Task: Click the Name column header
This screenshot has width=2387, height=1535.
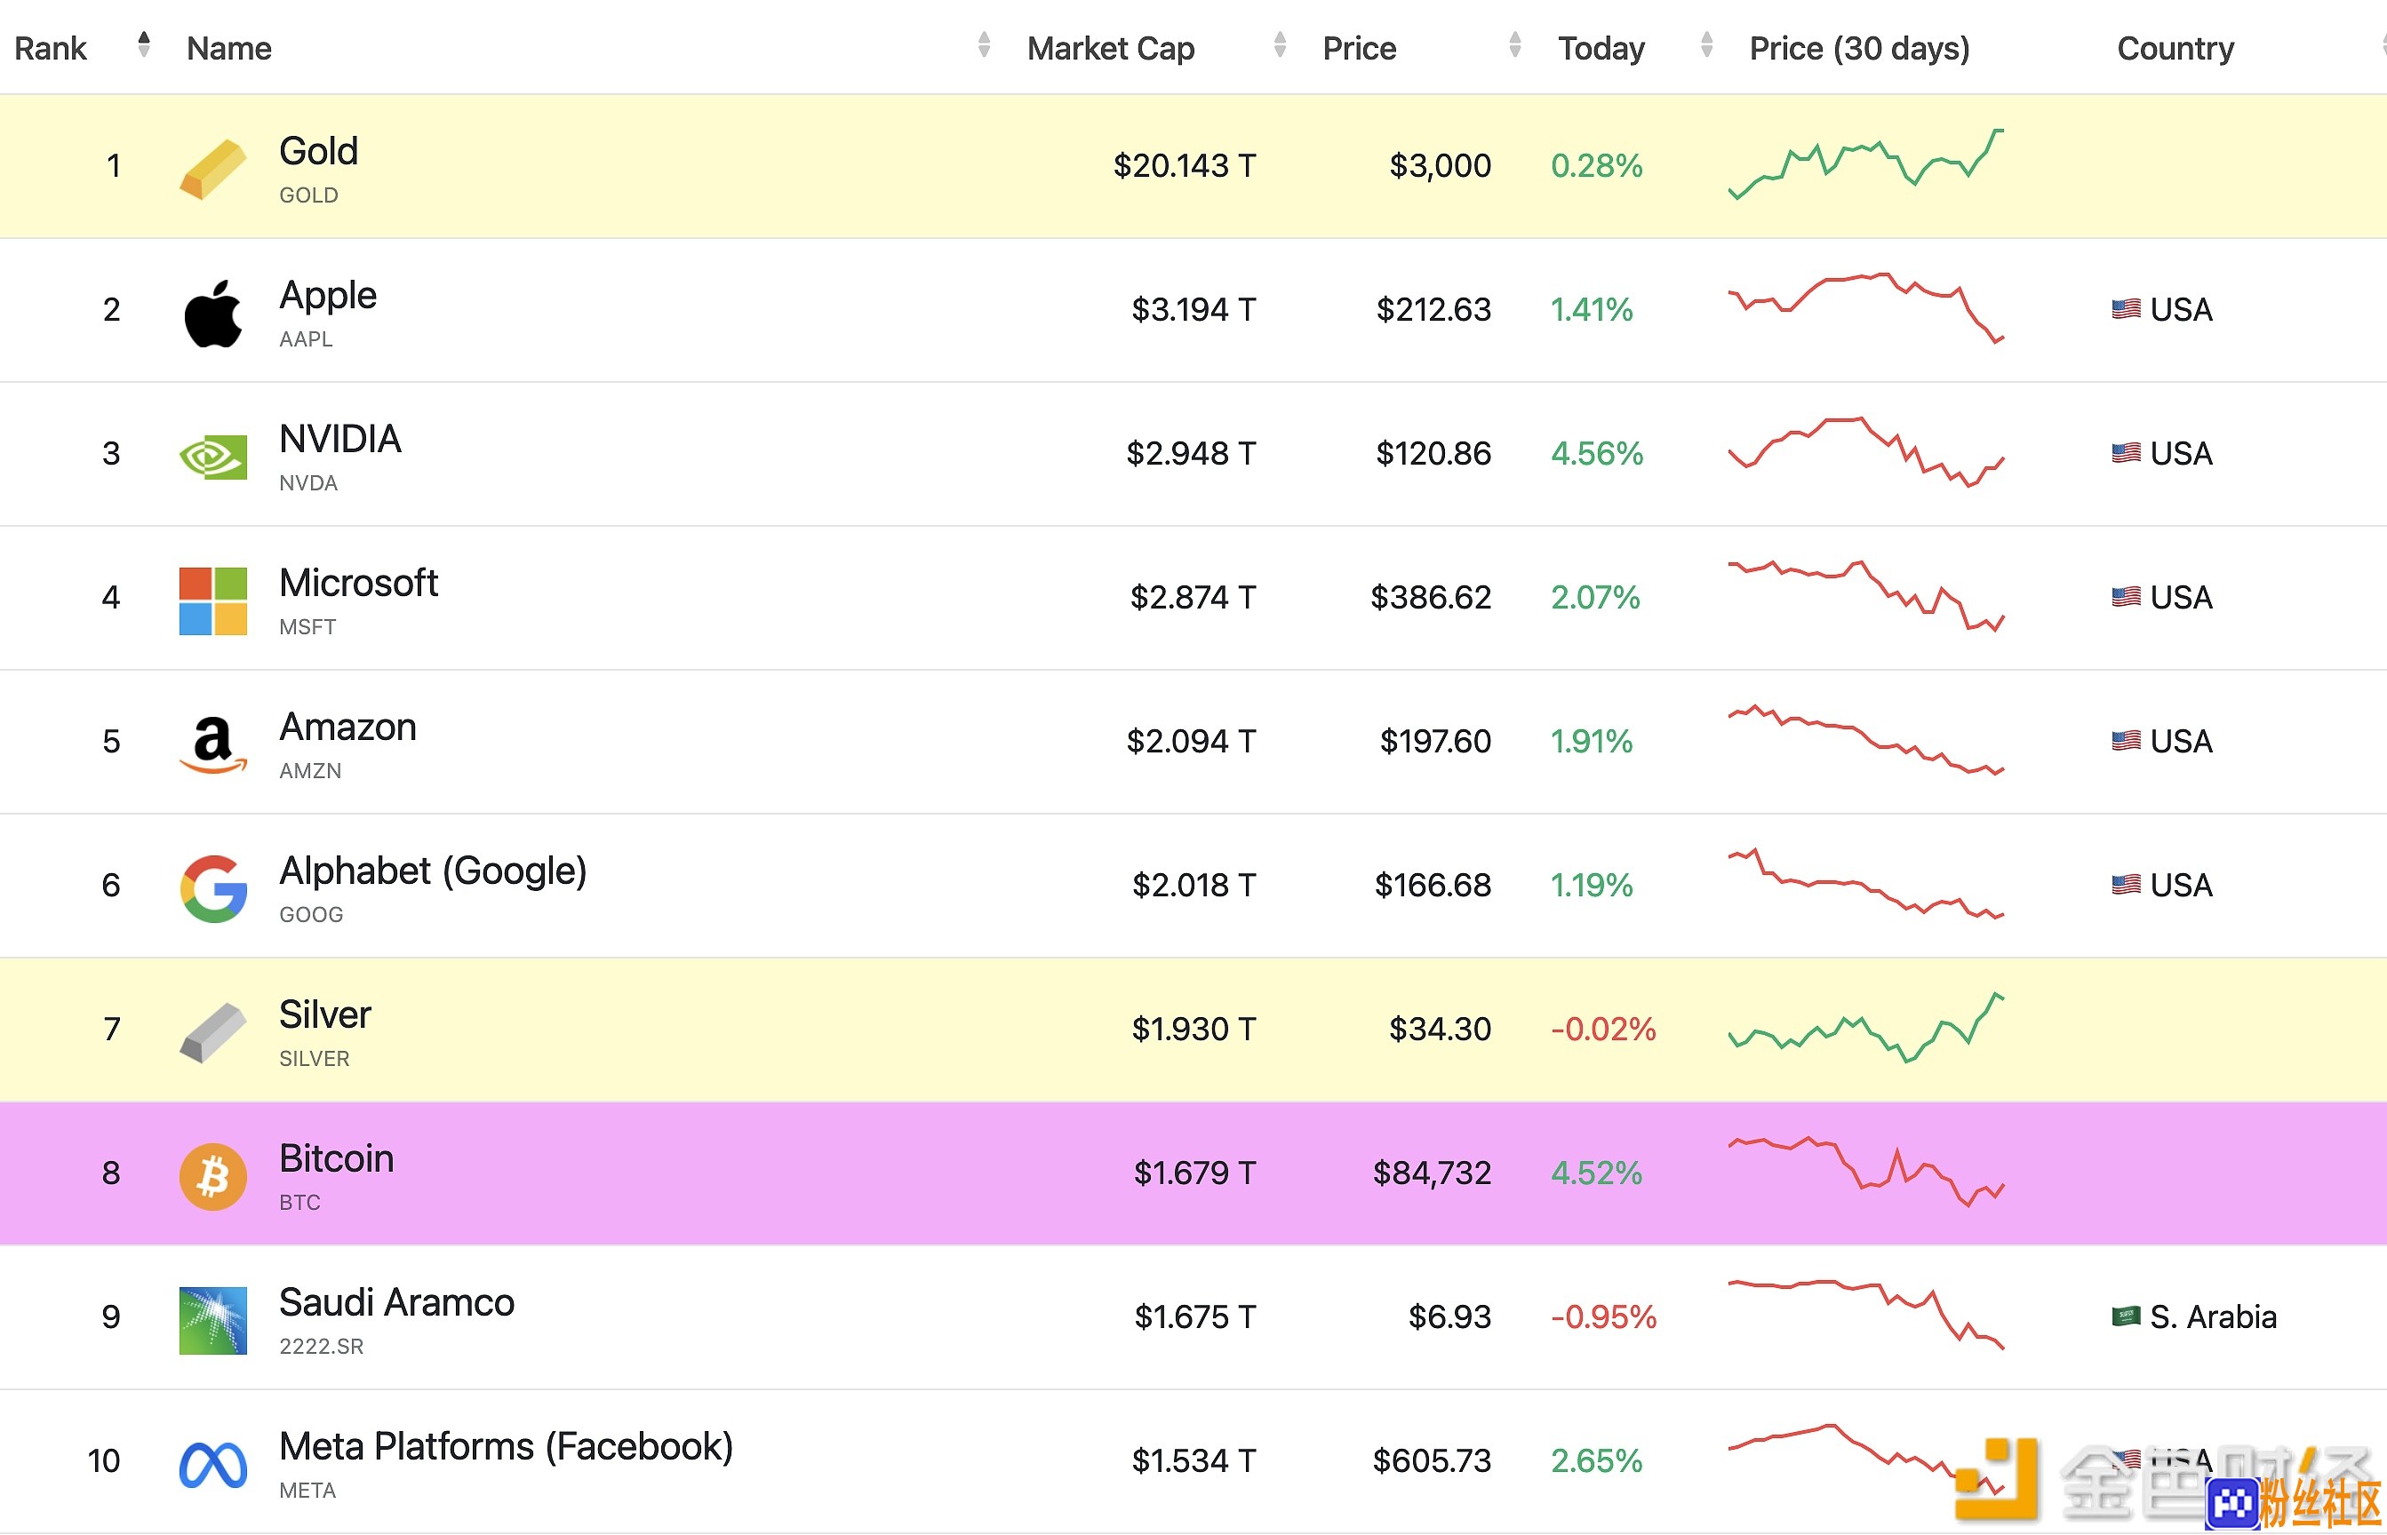Action: [228, 48]
